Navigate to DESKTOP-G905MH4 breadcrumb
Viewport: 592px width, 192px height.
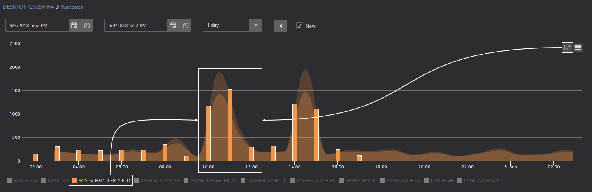tap(28, 7)
